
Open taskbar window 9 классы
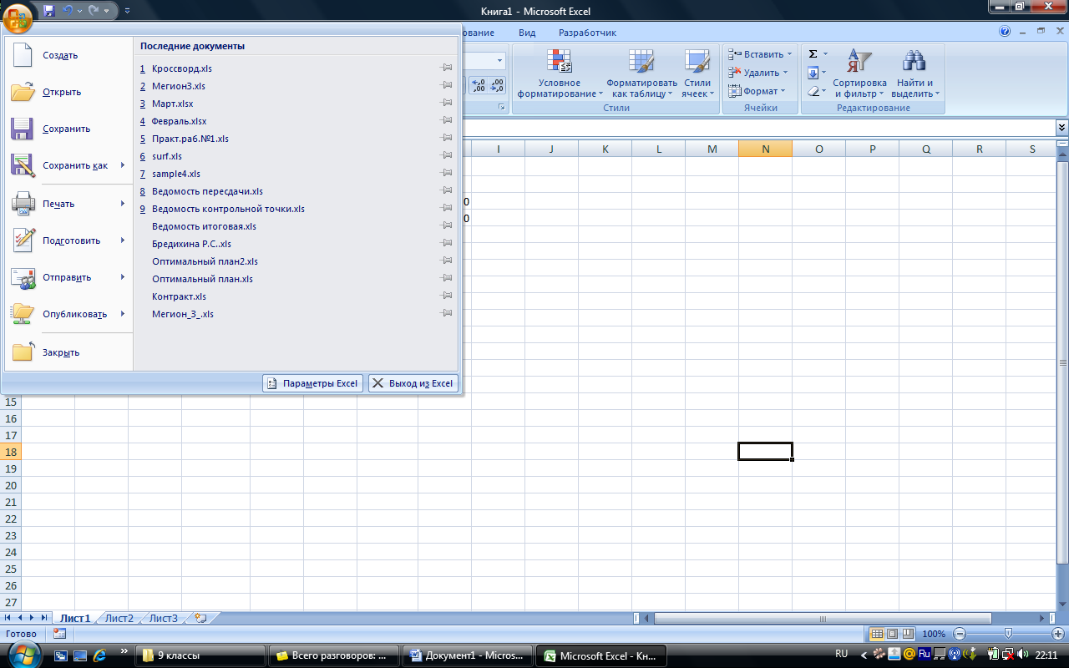(x=200, y=656)
